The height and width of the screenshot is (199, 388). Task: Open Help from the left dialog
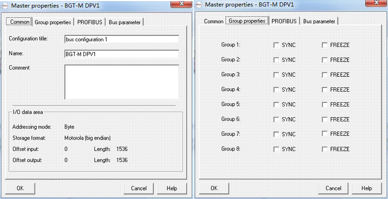pyautogui.click(x=172, y=188)
